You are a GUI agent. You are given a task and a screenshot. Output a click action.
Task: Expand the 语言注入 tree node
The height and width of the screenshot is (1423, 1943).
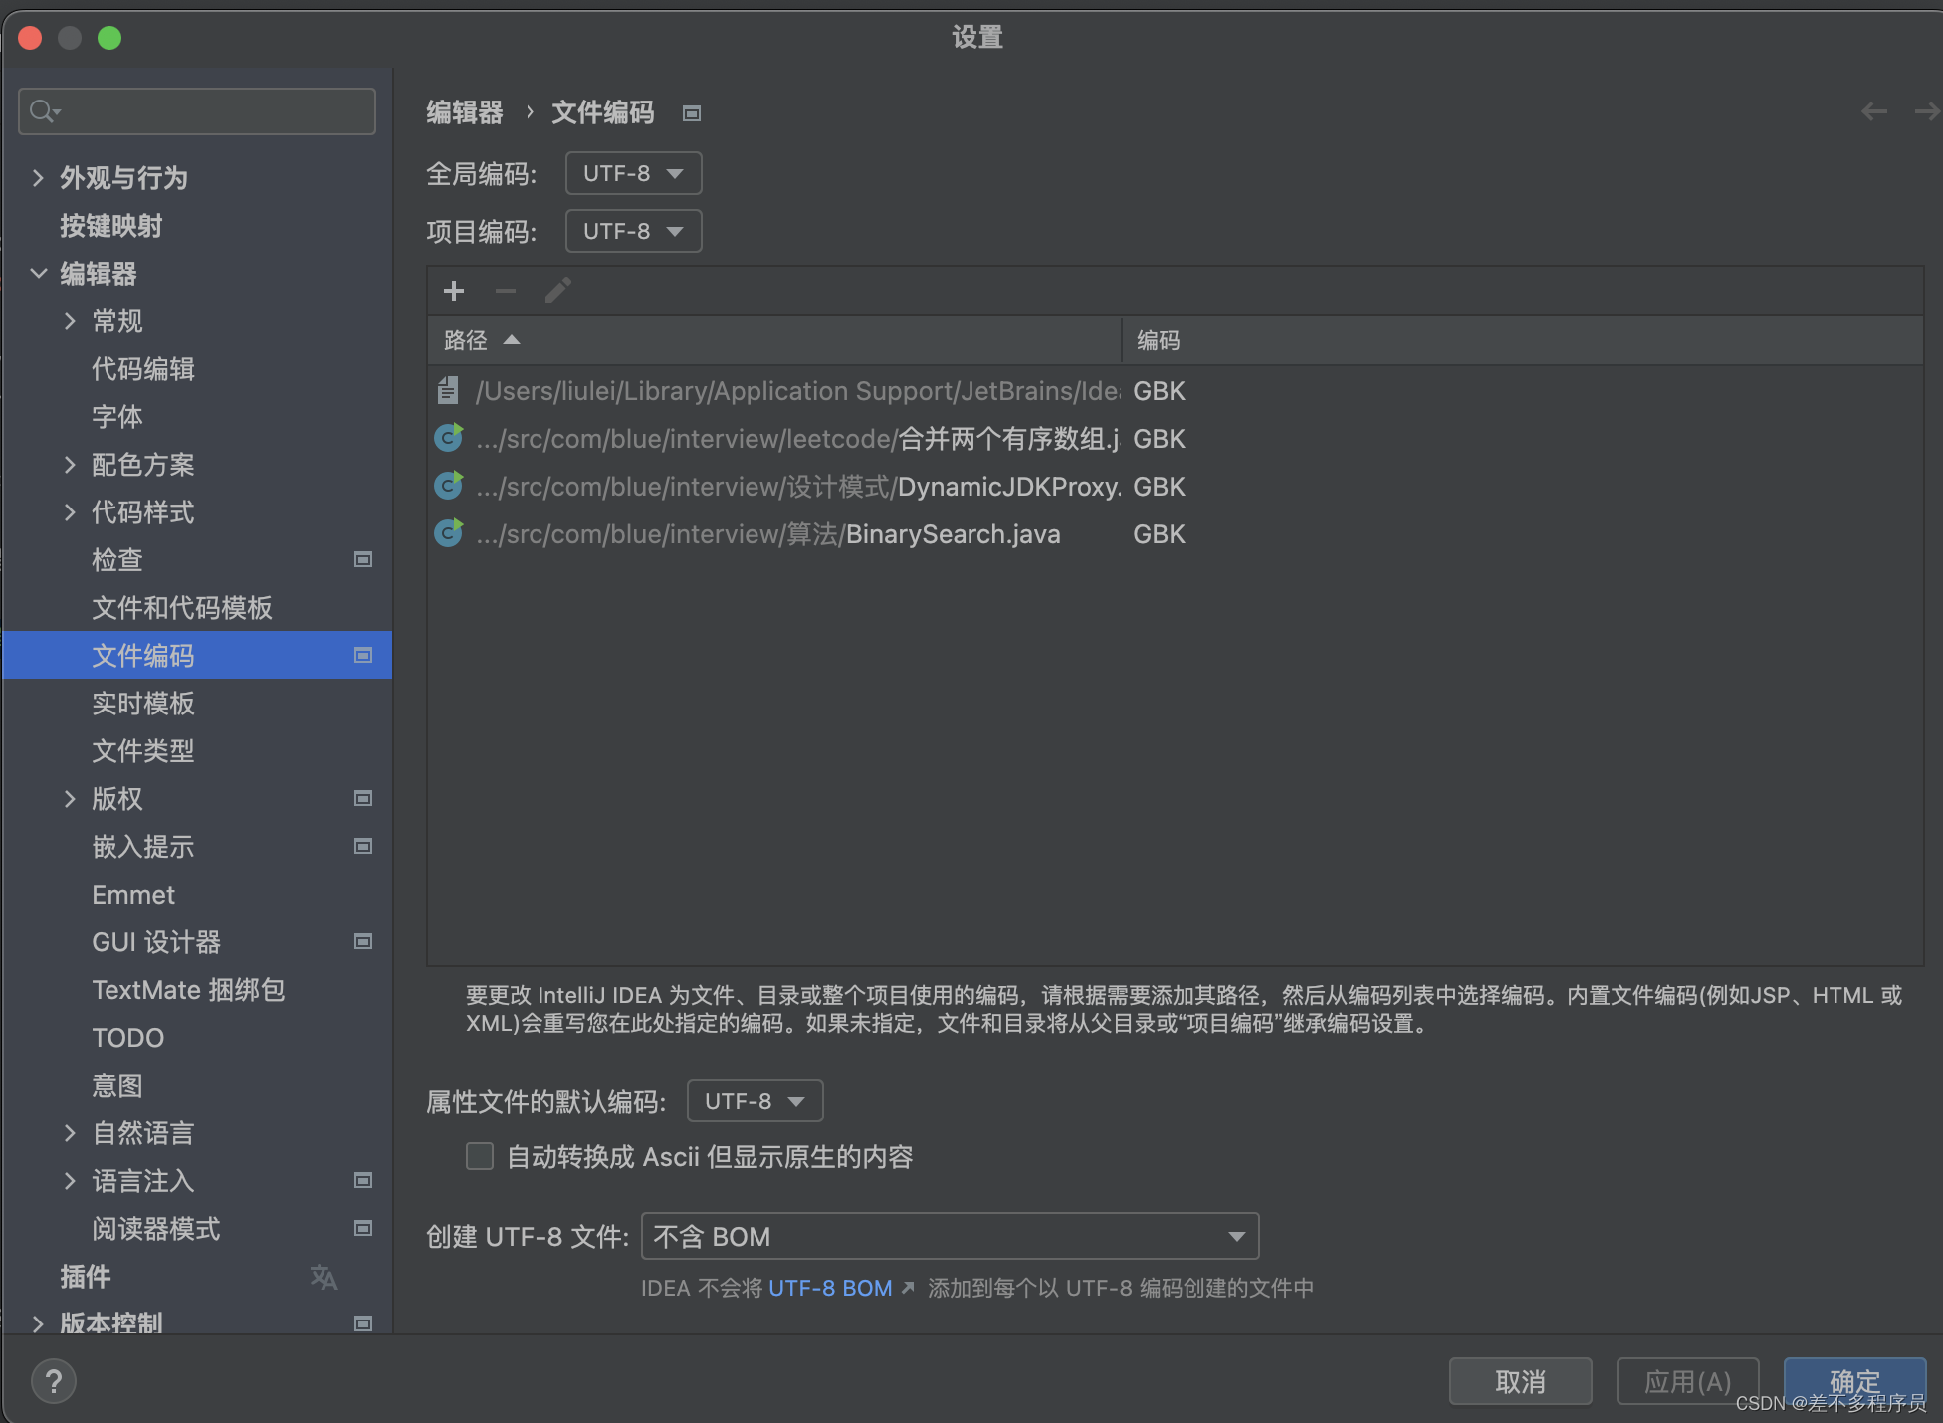pos(70,1180)
